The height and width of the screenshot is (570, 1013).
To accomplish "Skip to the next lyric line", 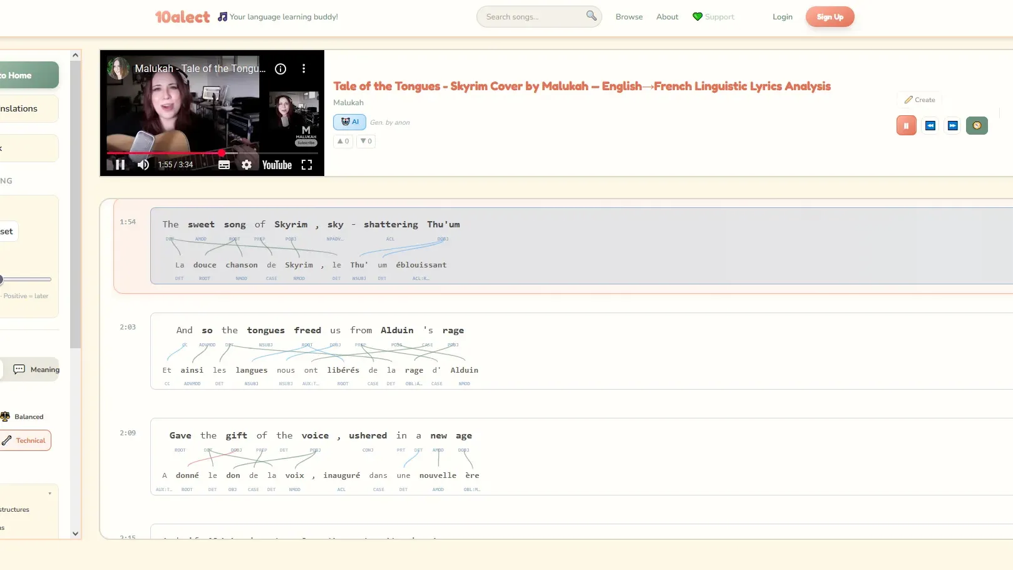I will click(x=953, y=125).
